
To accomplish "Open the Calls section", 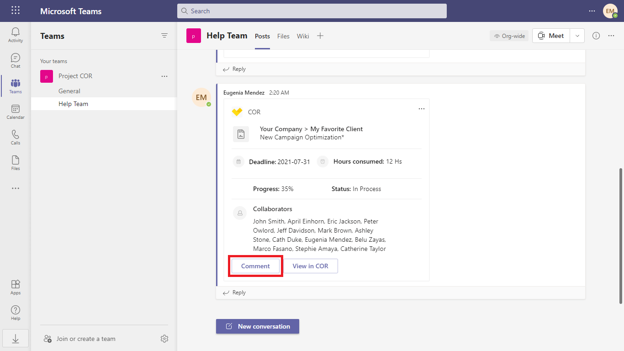I will [16, 138].
